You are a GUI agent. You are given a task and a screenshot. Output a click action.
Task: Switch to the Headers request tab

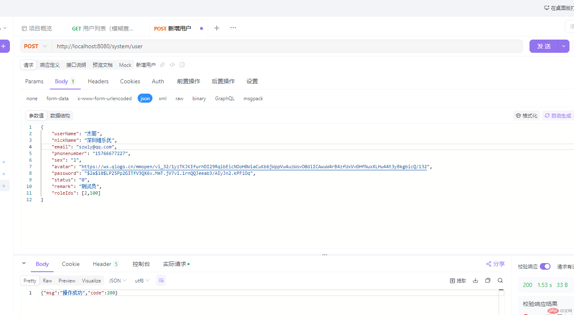pos(98,81)
